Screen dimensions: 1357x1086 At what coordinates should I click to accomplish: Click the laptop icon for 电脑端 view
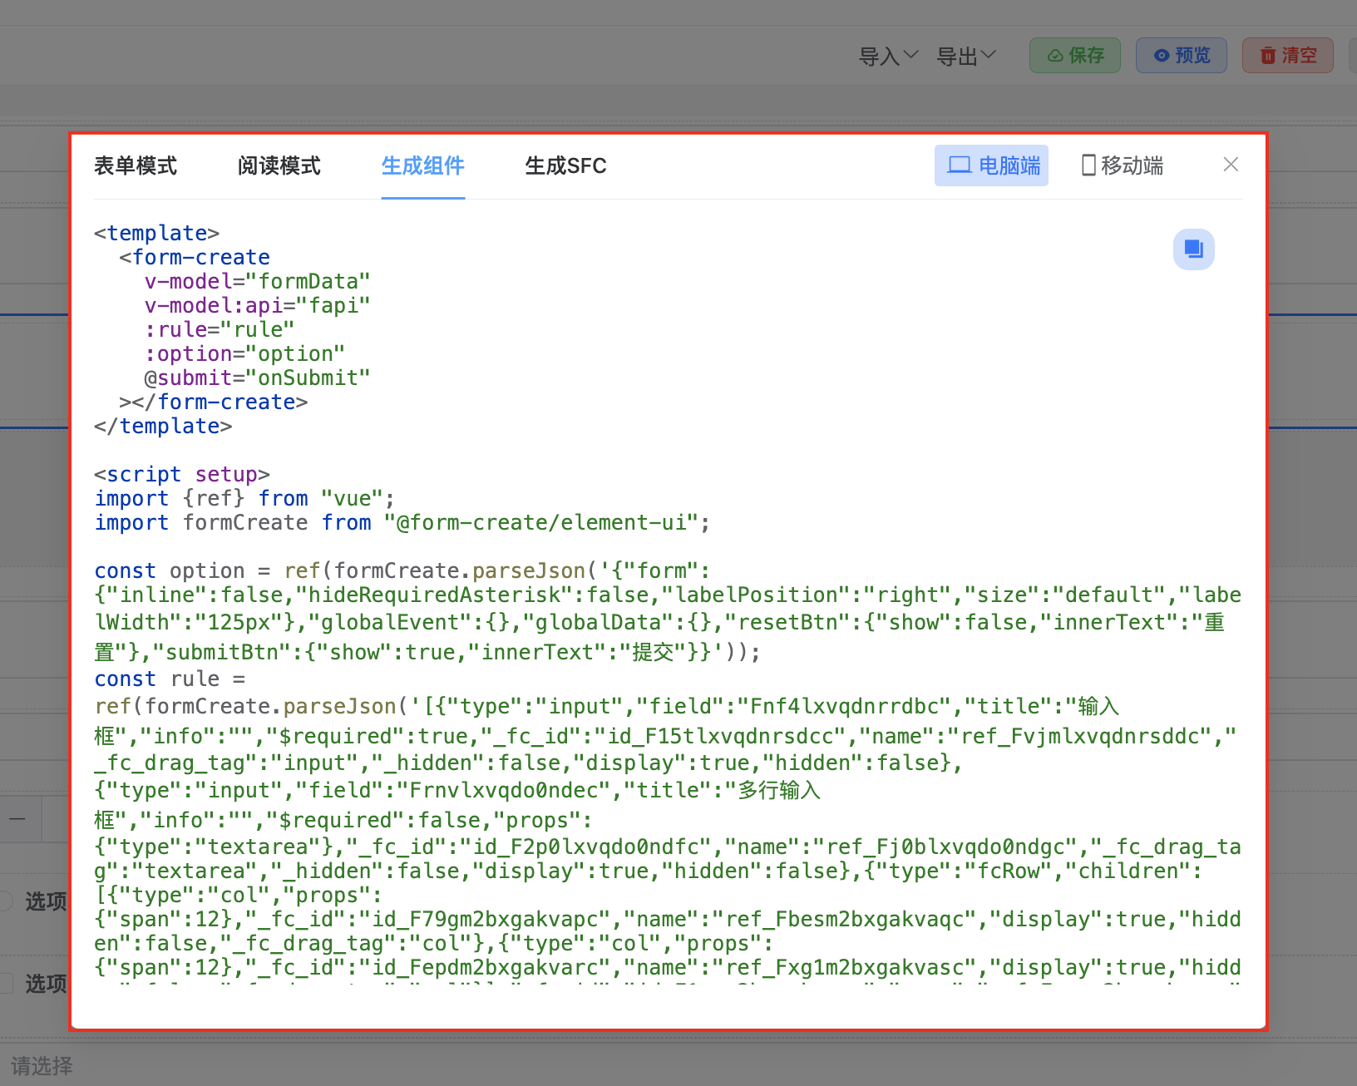point(960,165)
